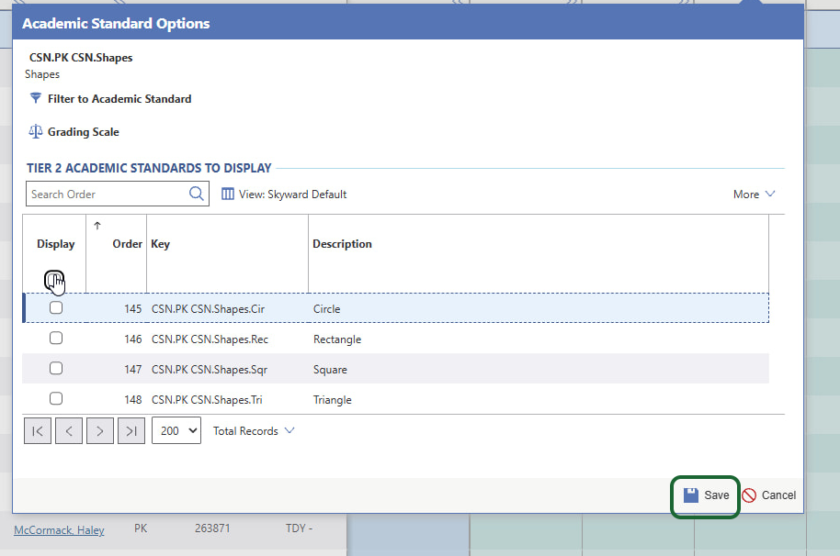Open the 200 records-per-page dropdown
Viewport: 840px width, 556px height.
coord(176,430)
